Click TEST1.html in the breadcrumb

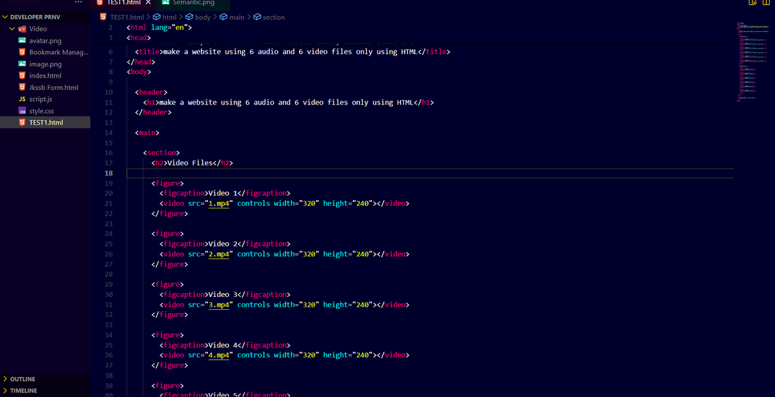tap(127, 17)
